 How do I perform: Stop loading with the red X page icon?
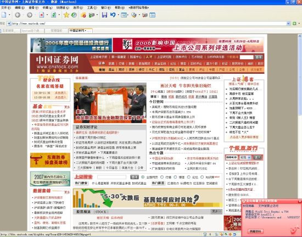pyautogui.click(x=41, y=15)
